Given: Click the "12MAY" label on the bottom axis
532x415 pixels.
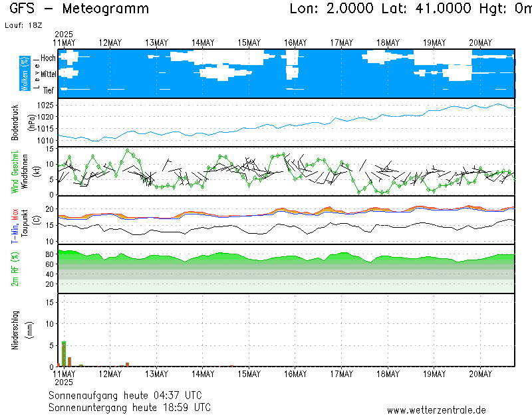Looking at the screenshot, I should [110, 374].
